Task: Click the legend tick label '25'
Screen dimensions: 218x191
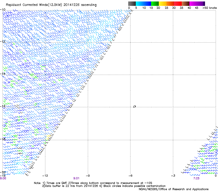Action: tap(166, 8)
